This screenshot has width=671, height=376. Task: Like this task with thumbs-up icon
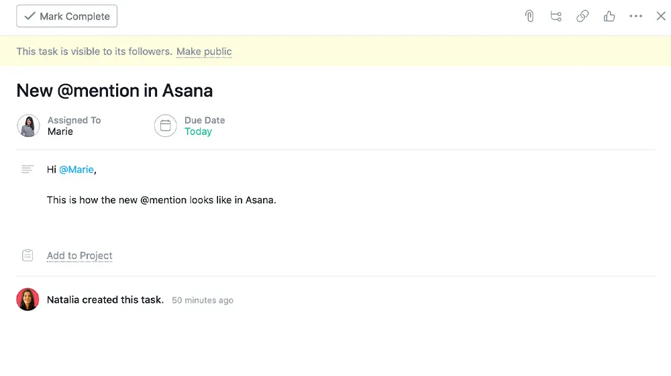(x=609, y=16)
